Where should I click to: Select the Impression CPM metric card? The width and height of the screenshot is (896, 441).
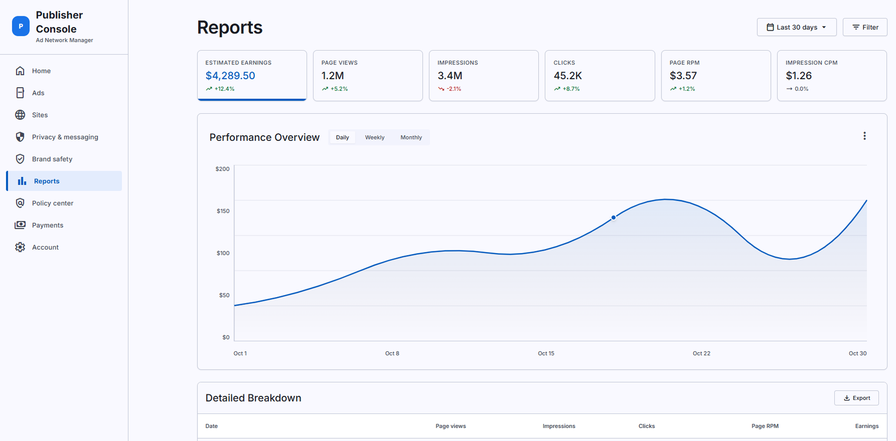832,76
